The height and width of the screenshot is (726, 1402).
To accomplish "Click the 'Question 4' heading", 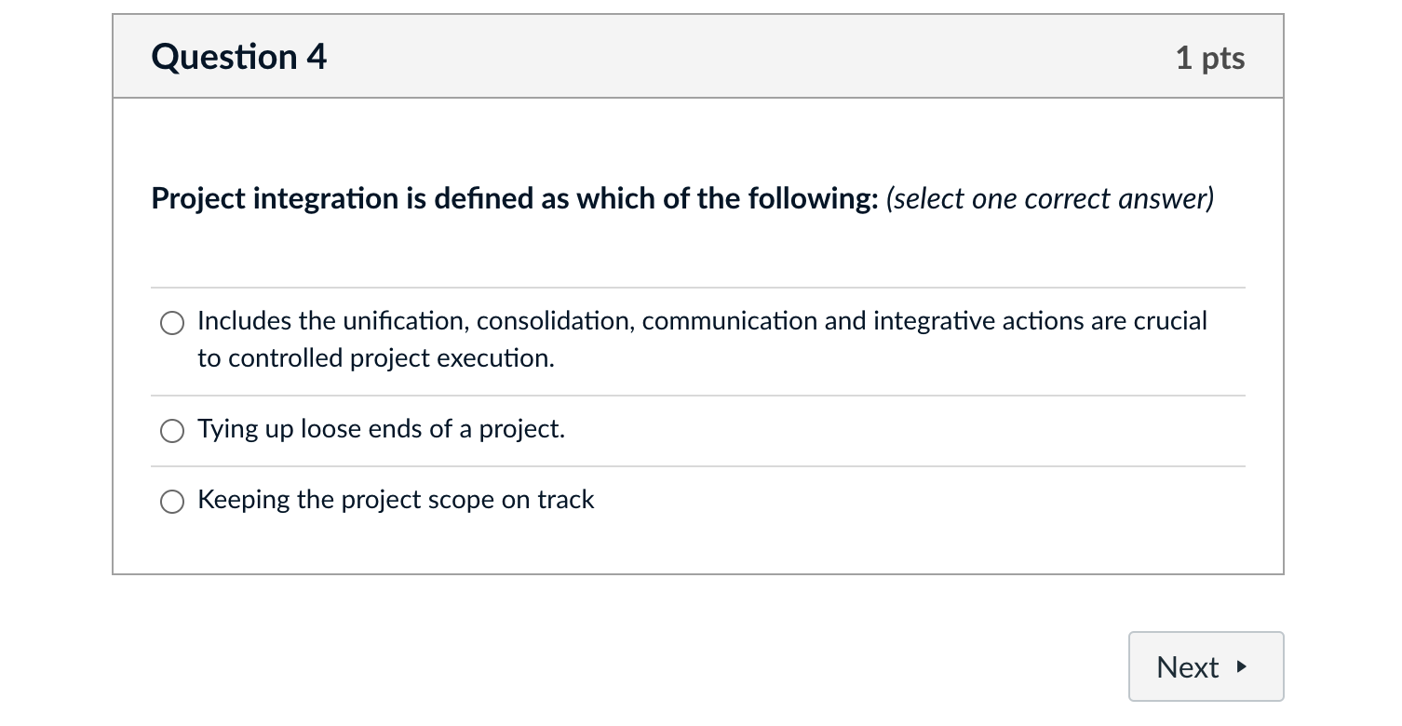I will click(x=239, y=57).
